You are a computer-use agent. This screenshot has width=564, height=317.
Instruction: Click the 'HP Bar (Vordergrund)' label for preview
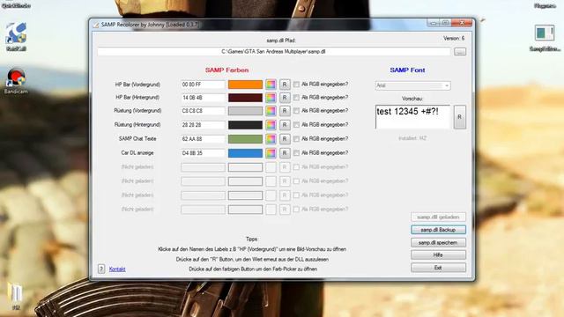coord(137,85)
